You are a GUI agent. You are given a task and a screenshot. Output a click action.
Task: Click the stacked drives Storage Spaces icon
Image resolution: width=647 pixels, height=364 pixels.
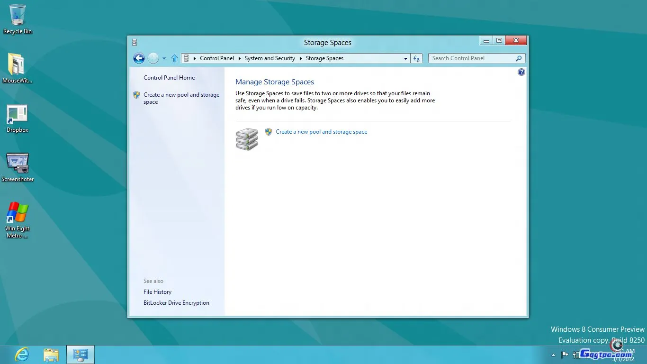click(x=247, y=139)
